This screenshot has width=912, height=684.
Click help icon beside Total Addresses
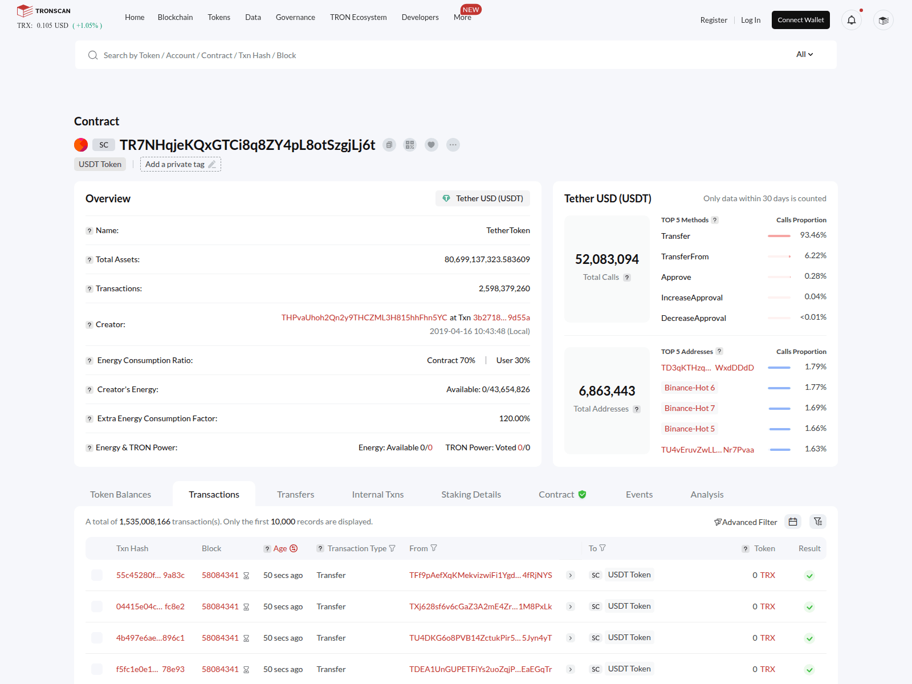637,409
